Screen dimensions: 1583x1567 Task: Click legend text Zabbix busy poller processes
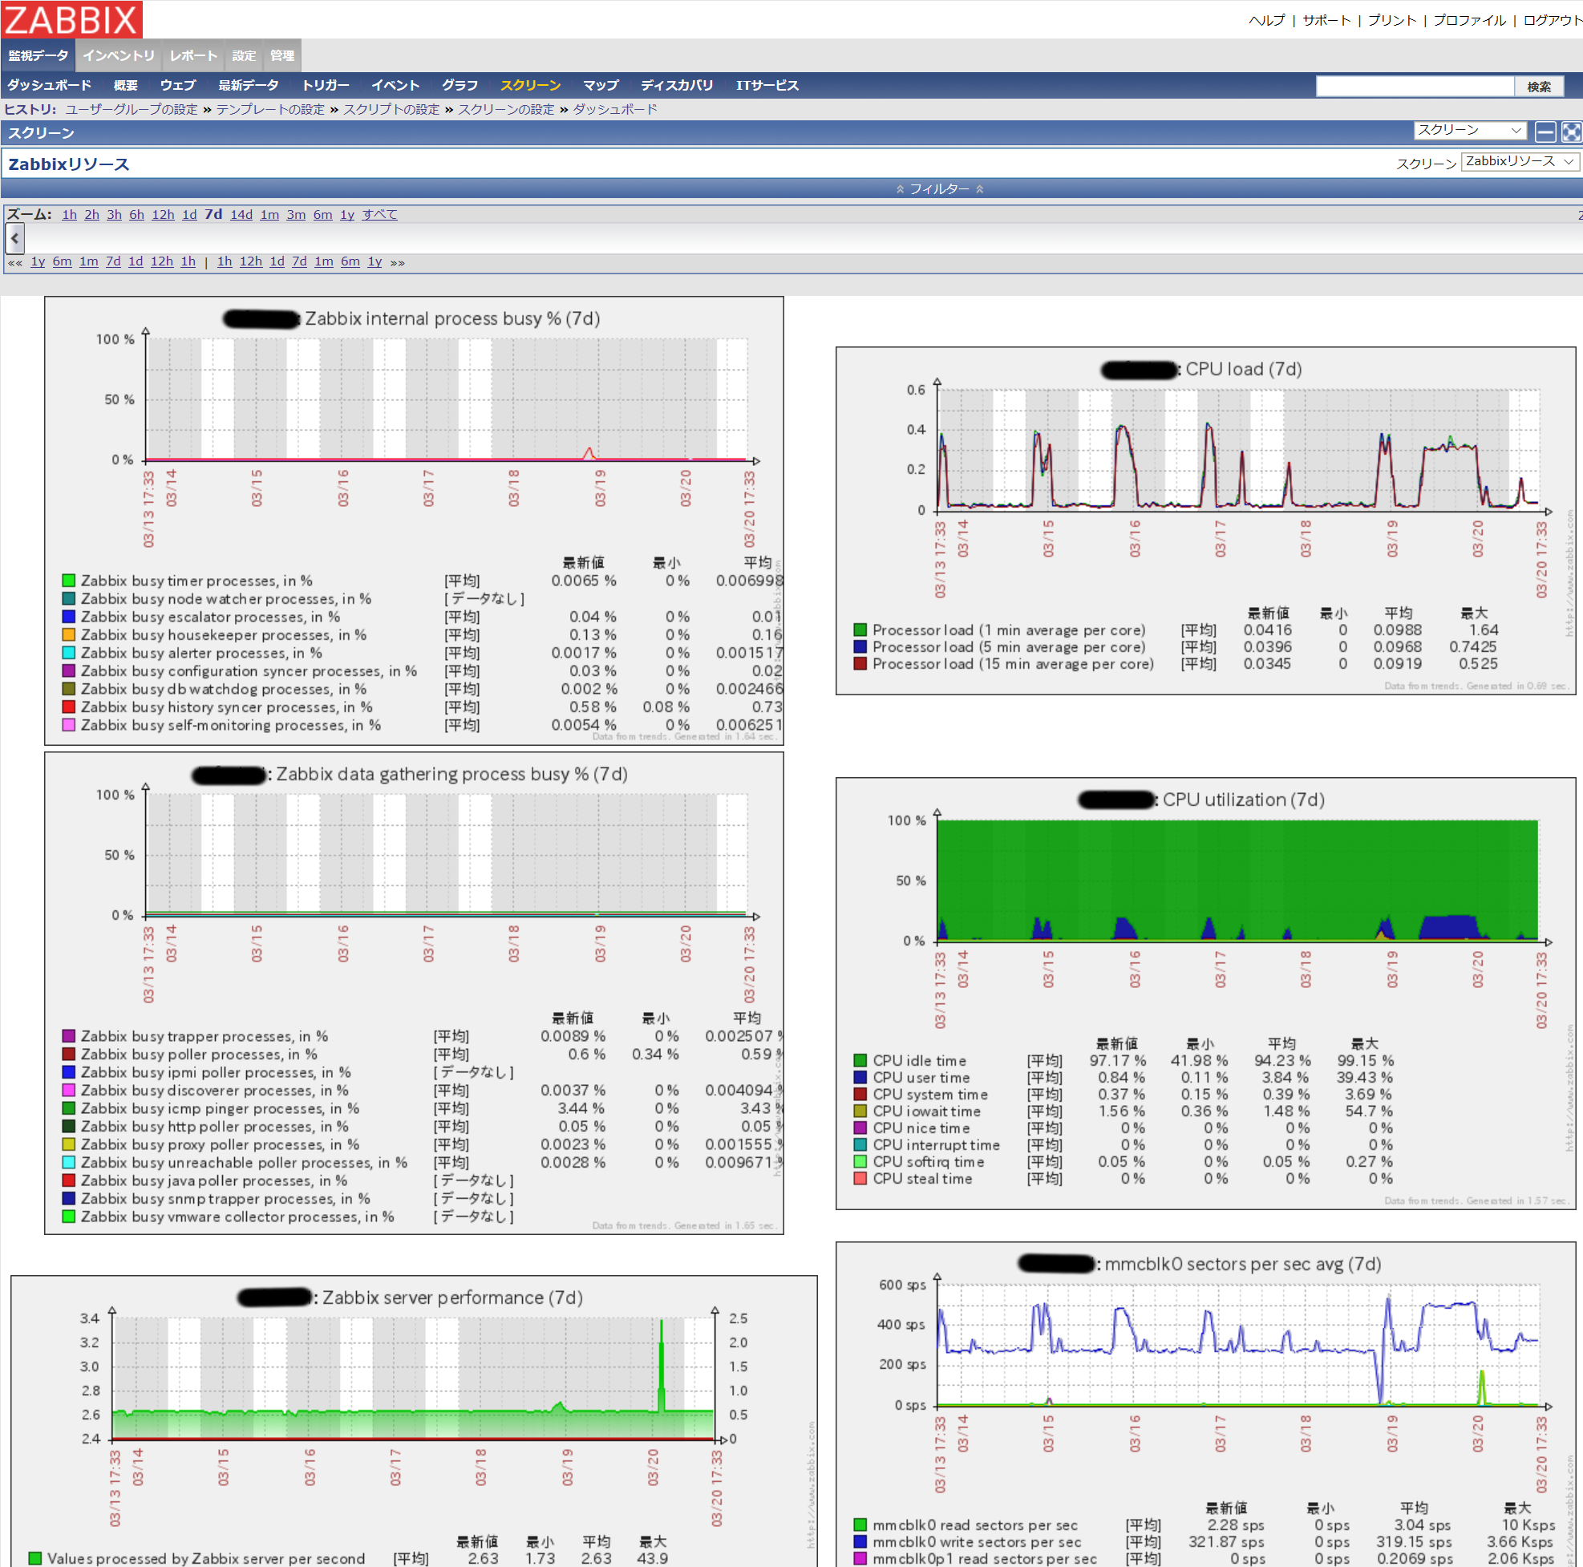point(199,1055)
